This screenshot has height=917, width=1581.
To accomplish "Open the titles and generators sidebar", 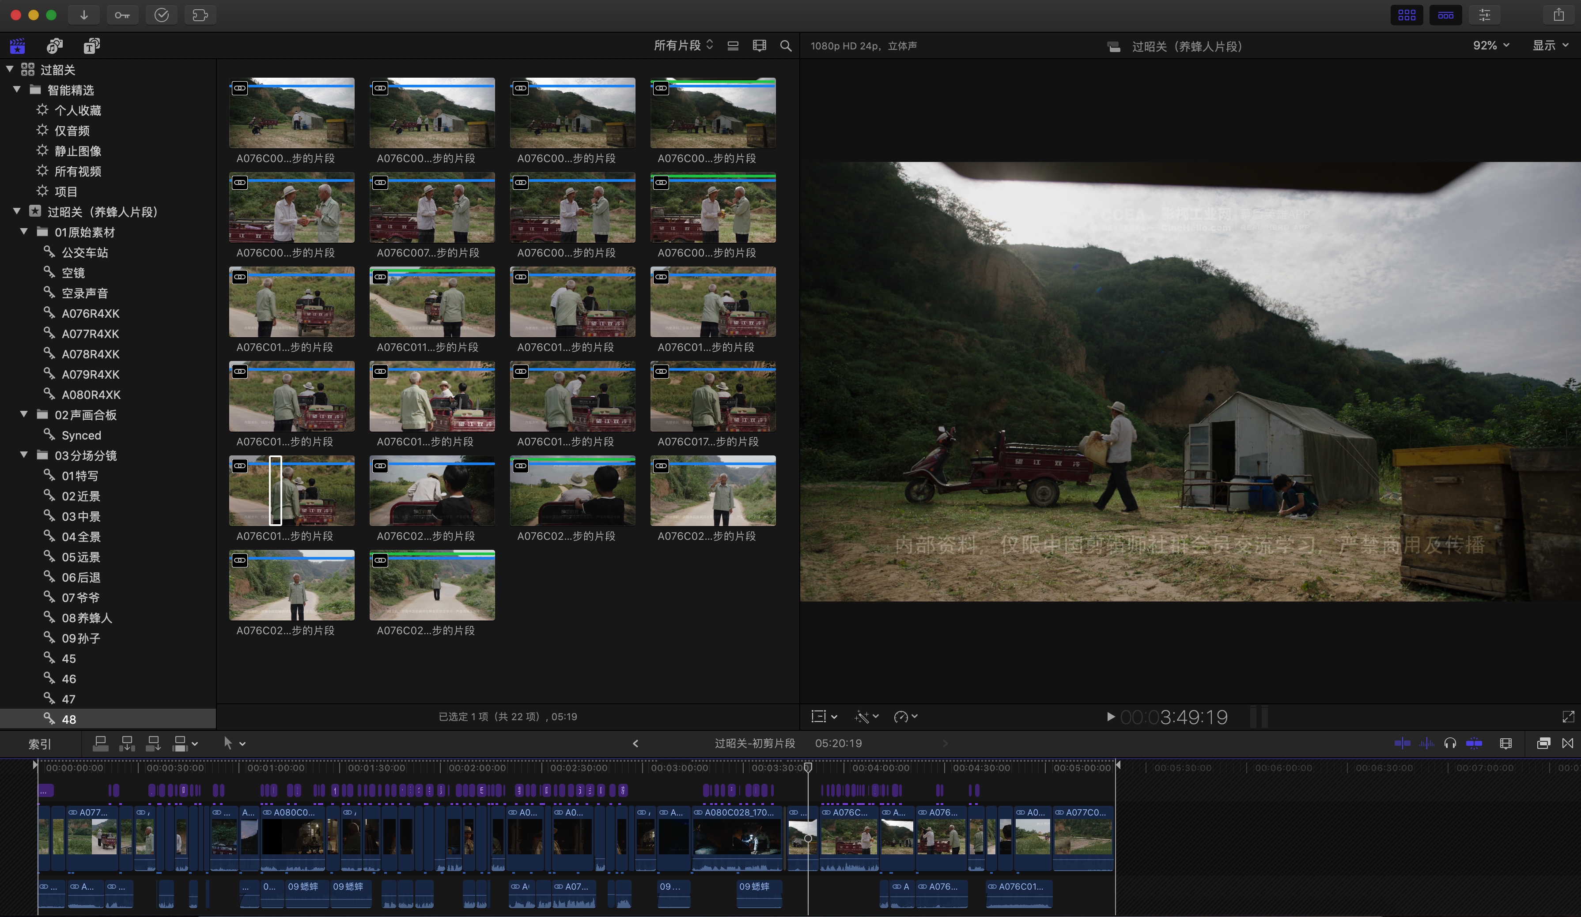I will point(91,46).
